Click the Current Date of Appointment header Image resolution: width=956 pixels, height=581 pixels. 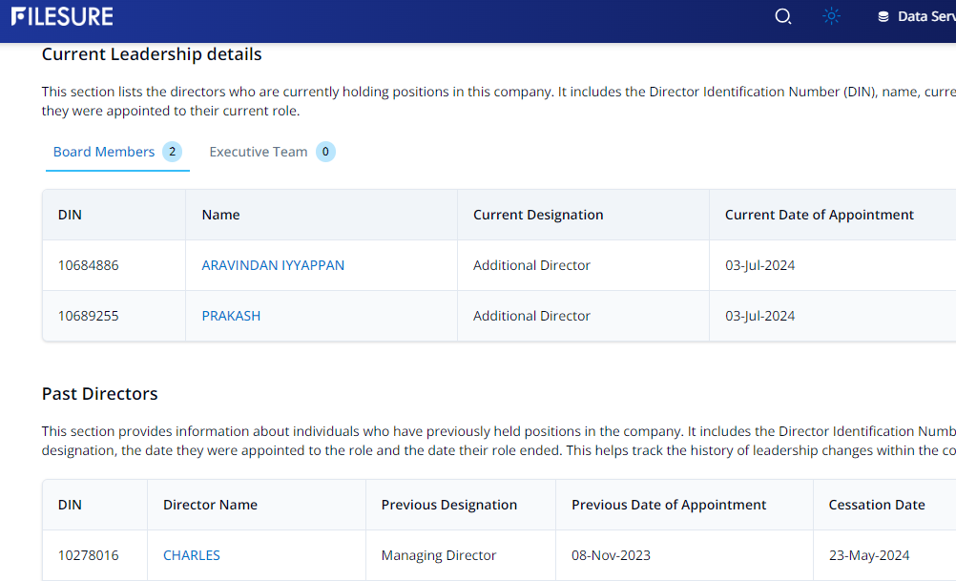(x=820, y=215)
